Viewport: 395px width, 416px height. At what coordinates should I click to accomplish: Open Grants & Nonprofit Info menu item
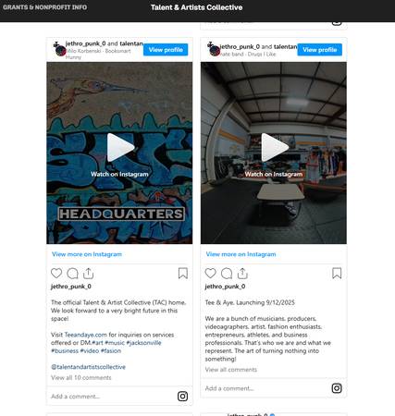[x=45, y=7]
